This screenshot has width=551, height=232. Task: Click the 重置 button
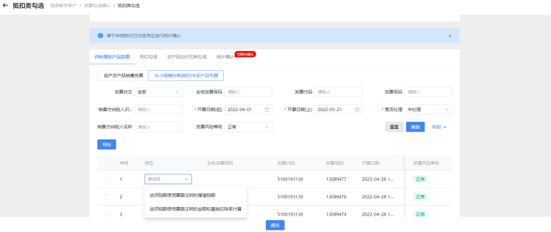coord(394,127)
